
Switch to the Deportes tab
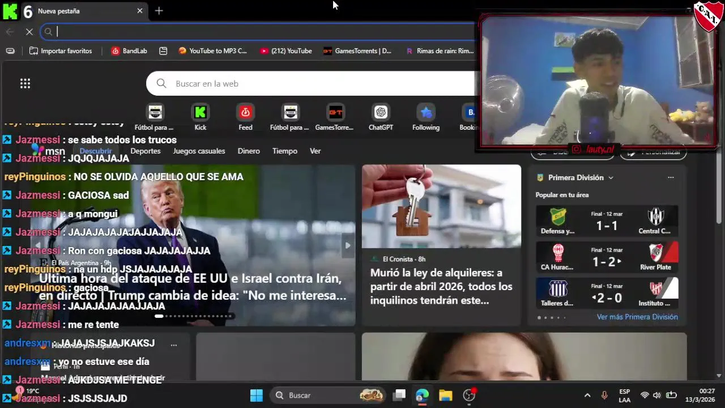point(146,151)
